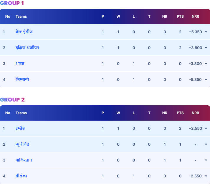Expand the श्रीलंका row chevron
The height and width of the screenshot is (193, 210).
click(x=206, y=176)
